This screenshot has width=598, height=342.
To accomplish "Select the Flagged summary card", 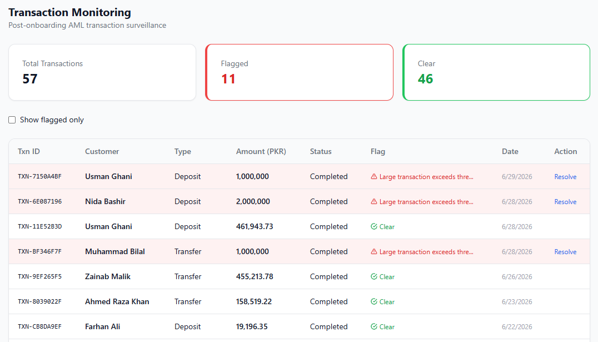I will click(300, 72).
